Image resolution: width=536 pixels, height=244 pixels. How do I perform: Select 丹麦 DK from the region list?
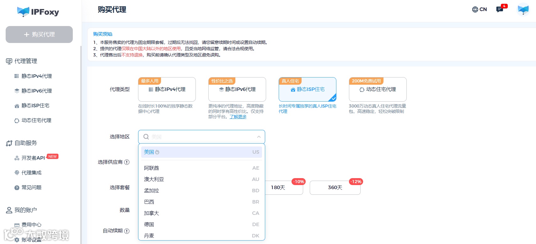point(201,236)
